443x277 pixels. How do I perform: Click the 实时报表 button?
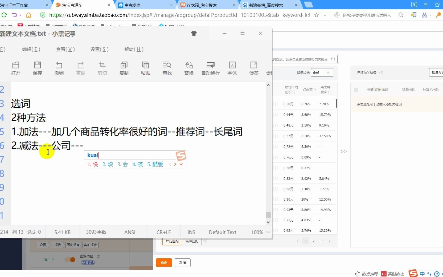click(x=91, y=245)
